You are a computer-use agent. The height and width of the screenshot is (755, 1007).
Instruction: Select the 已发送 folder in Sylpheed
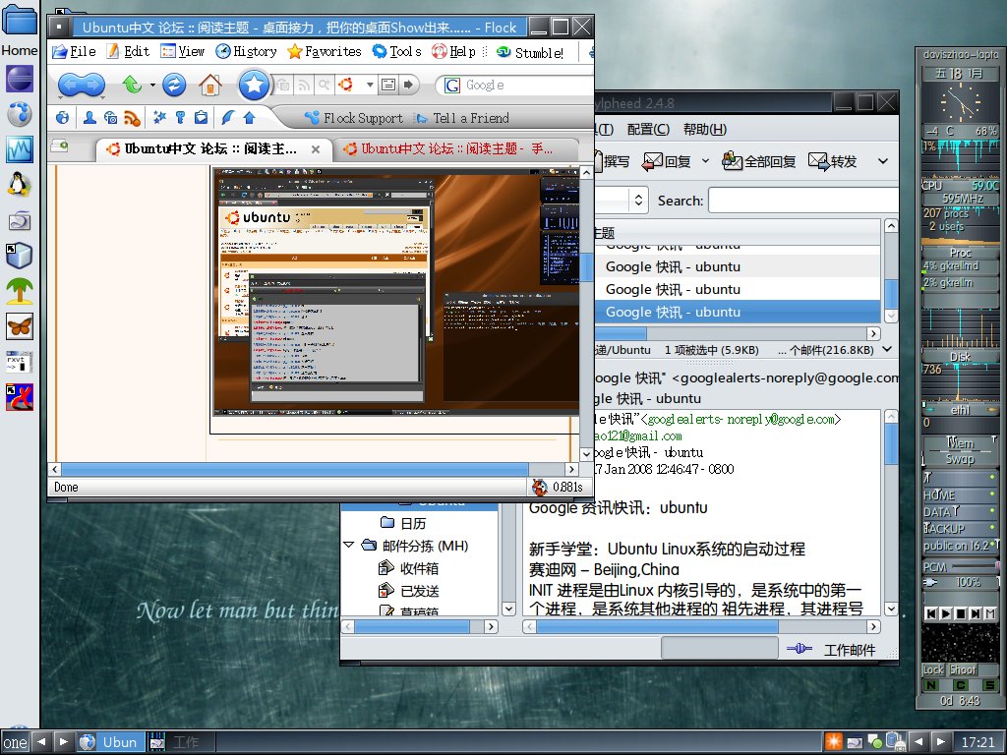[x=409, y=591]
